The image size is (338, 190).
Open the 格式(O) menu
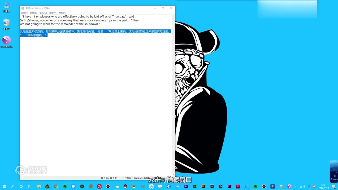tap(43, 13)
